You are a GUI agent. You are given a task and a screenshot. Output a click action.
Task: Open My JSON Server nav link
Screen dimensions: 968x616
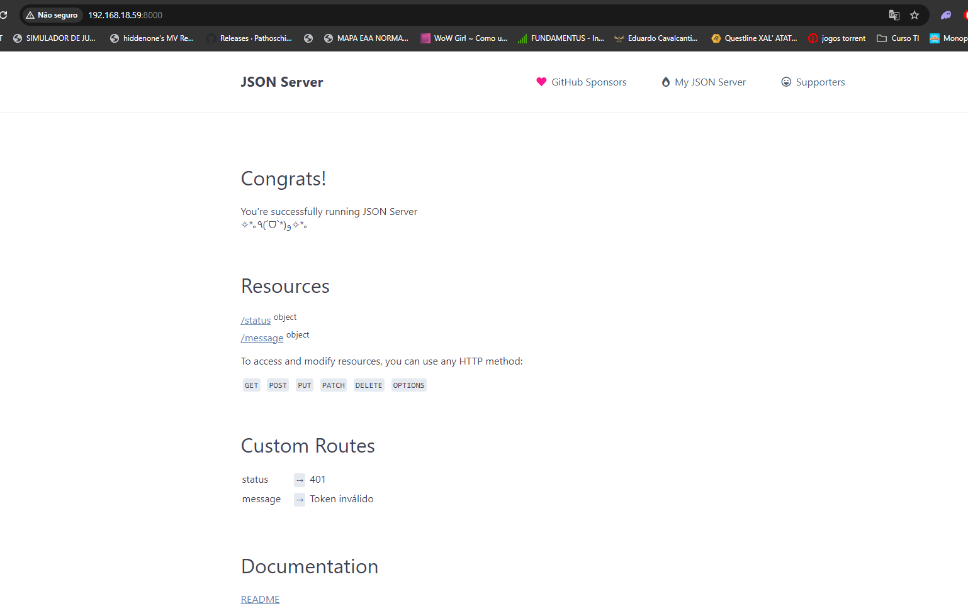(704, 82)
